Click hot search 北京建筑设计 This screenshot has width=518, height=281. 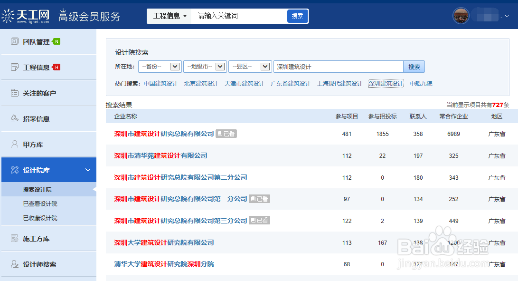pyautogui.click(x=201, y=83)
